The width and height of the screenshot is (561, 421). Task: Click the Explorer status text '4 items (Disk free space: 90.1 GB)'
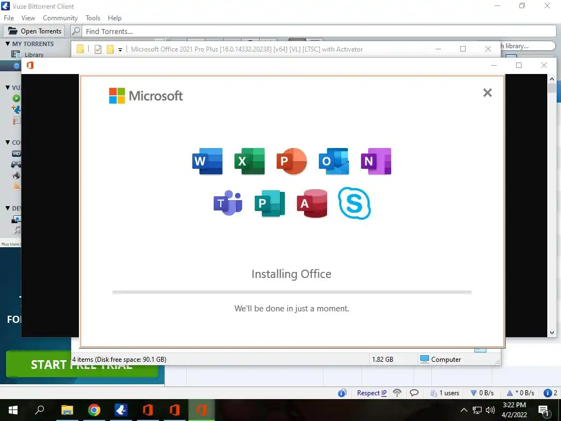pyautogui.click(x=119, y=360)
